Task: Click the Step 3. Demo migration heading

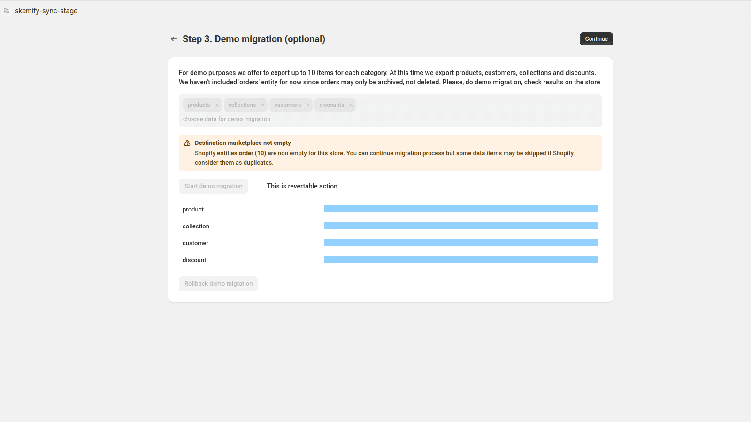Action: 253,39
